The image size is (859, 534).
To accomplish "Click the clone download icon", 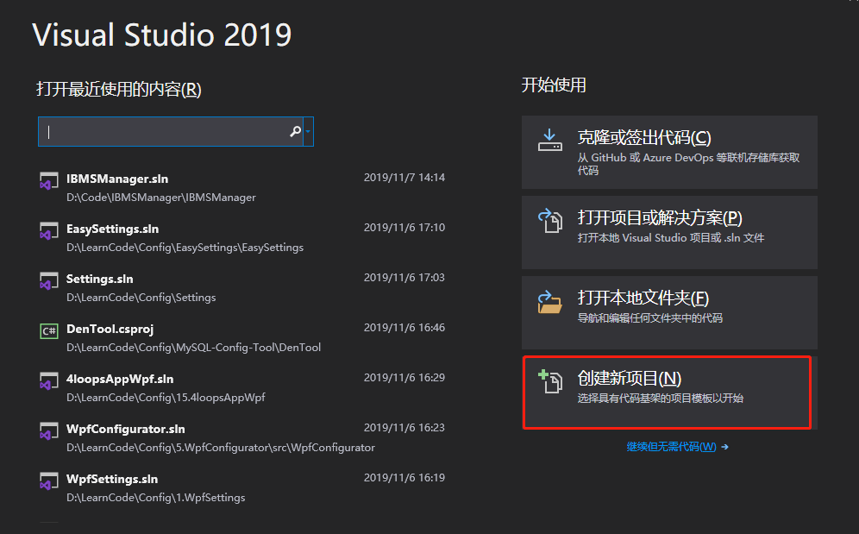I will coord(550,141).
